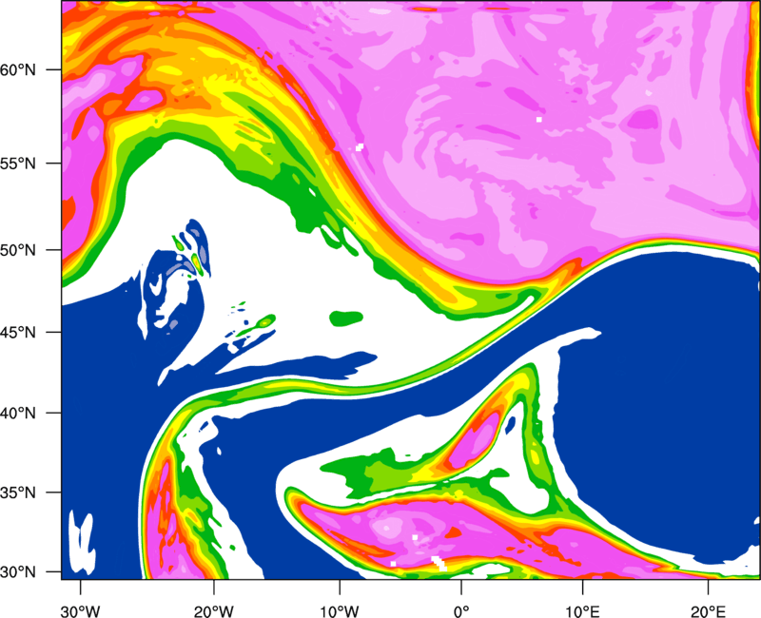
Task: Click the 50°N latitude label
Action: point(18,250)
